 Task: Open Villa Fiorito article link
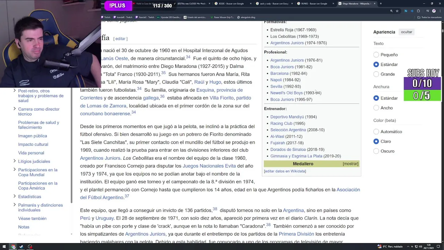[x=221, y=98]
